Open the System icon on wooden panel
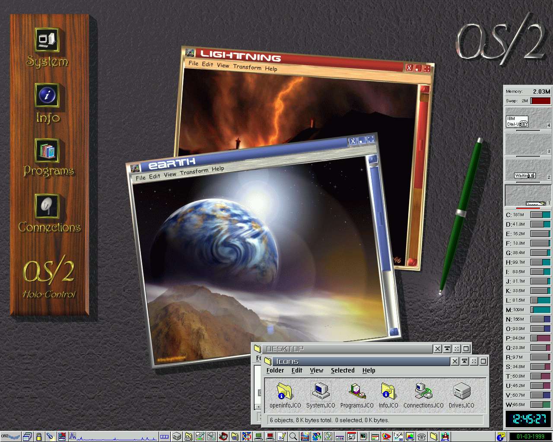The image size is (553, 442). 47,40
